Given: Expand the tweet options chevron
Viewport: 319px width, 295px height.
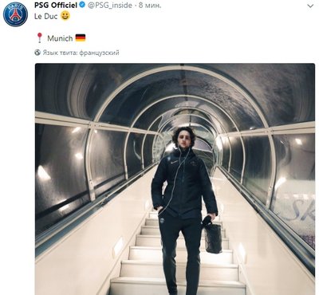Looking at the screenshot, I should click(310, 6).
